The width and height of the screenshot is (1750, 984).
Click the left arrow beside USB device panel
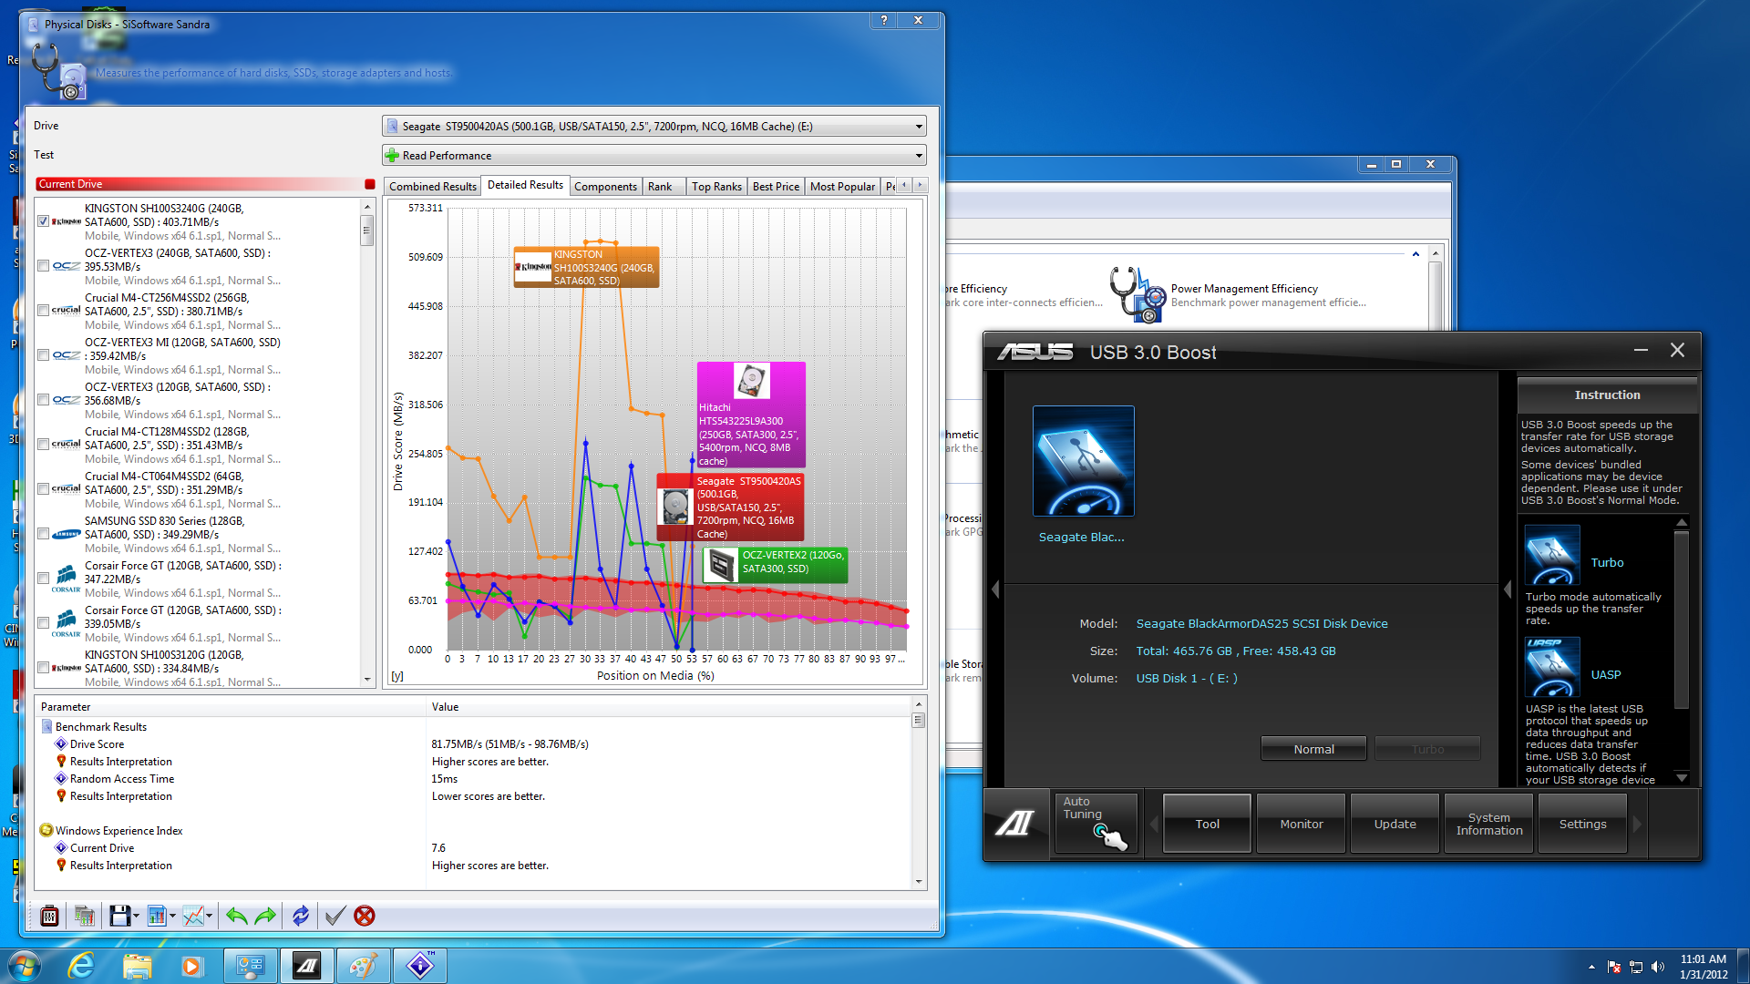[995, 589]
